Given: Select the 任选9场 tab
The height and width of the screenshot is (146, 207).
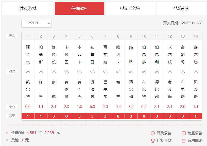Looking at the screenshot, I should tap(79, 8).
